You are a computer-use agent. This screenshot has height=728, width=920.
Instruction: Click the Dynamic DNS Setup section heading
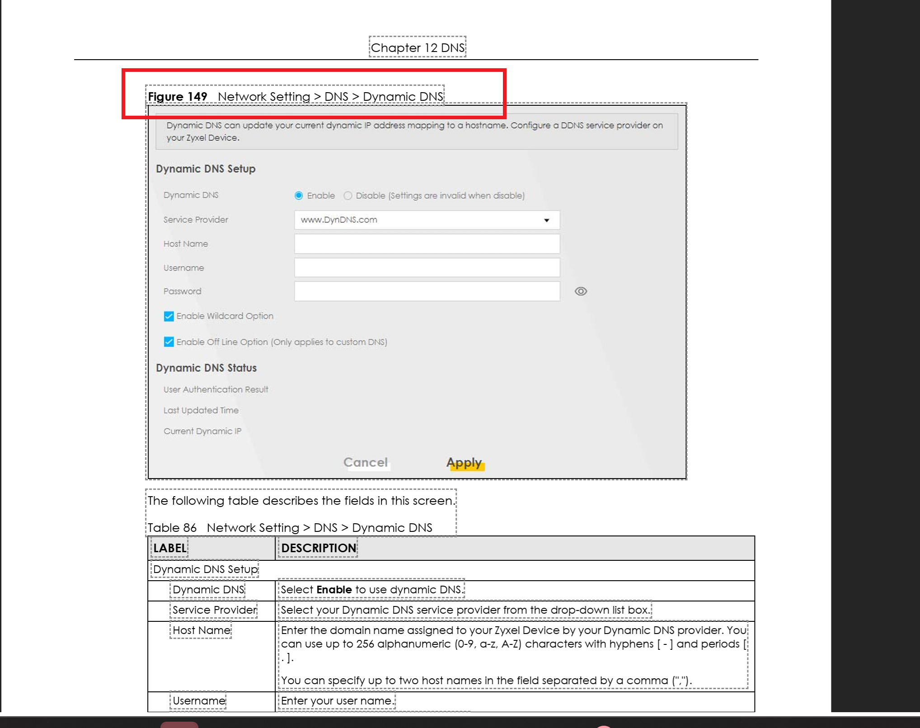coord(206,169)
